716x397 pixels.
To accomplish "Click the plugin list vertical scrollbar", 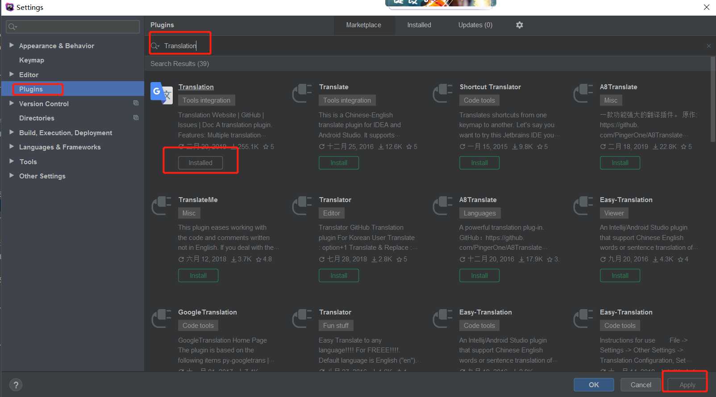I will [713, 99].
